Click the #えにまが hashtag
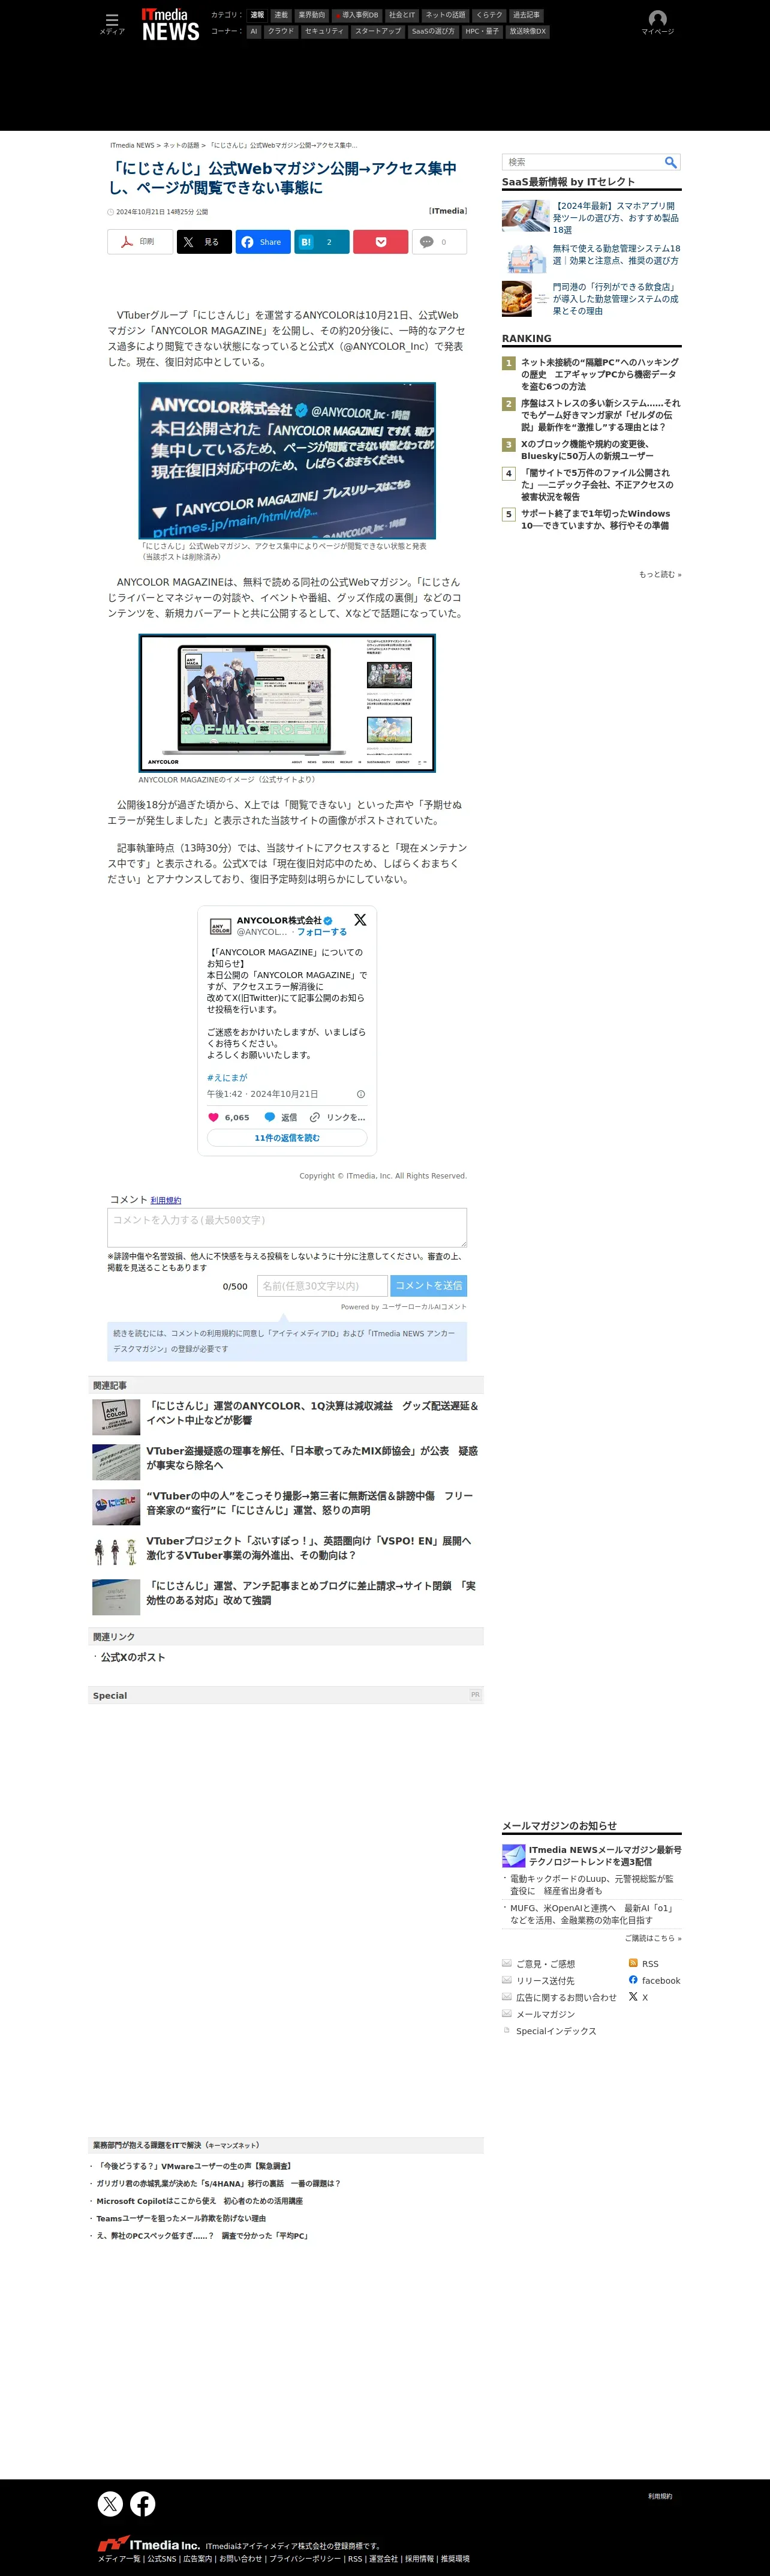Image resolution: width=770 pixels, height=2576 pixels. (x=227, y=1078)
